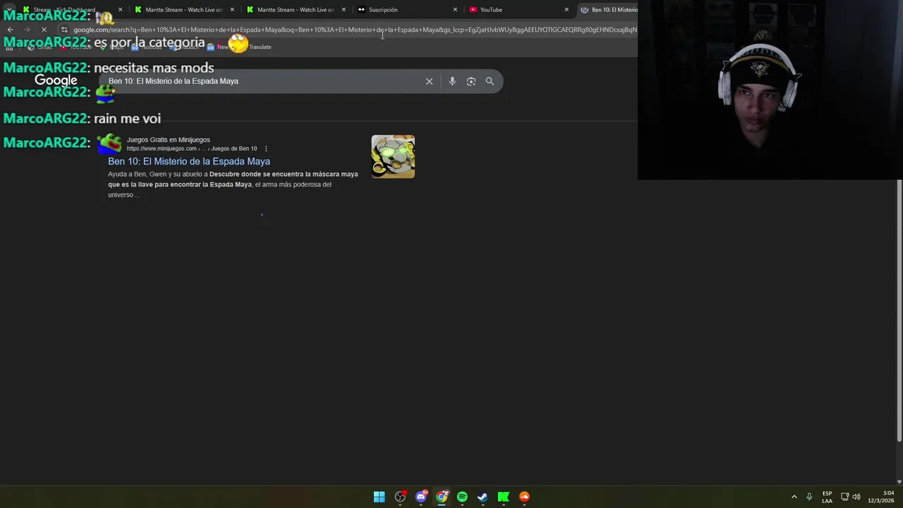Image resolution: width=903 pixels, height=508 pixels.
Task: View site information icon in address bar
Action: click(x=64, y=30)
